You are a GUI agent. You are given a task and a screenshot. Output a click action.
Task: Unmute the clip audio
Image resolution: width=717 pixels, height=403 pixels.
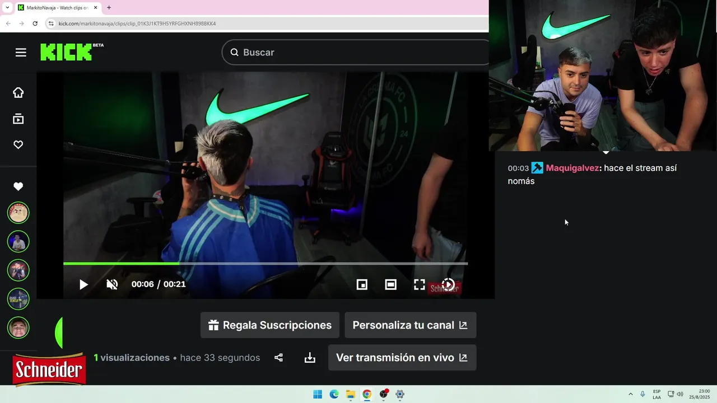pos(112,284)
